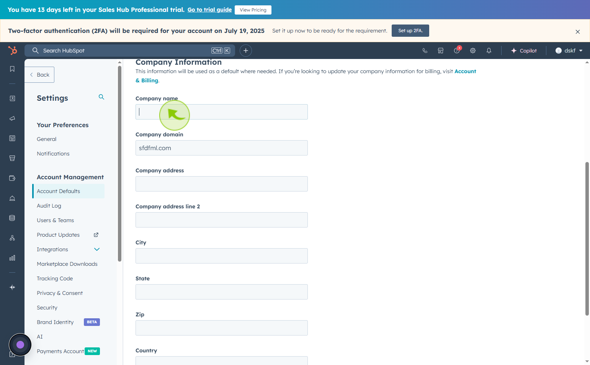The image size is (590, 365).
Task: Open the Account & Billing link
Action: (465, 71)
